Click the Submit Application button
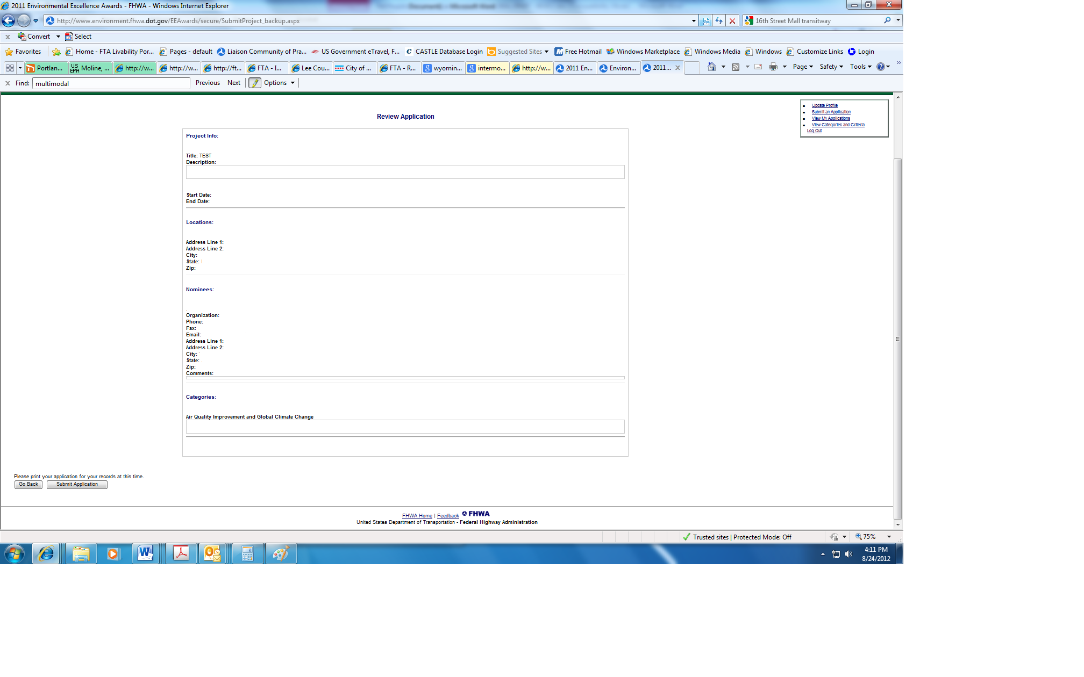1084x677 pixels. 77,484
